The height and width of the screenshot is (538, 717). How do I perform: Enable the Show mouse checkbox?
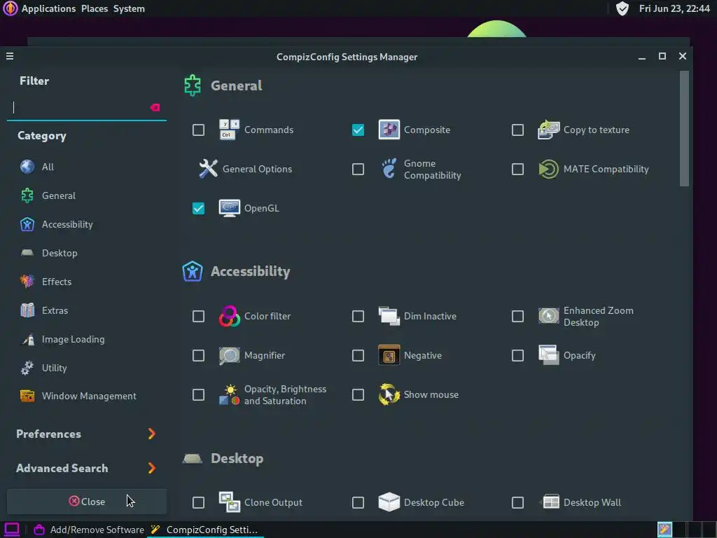point(358,395)
